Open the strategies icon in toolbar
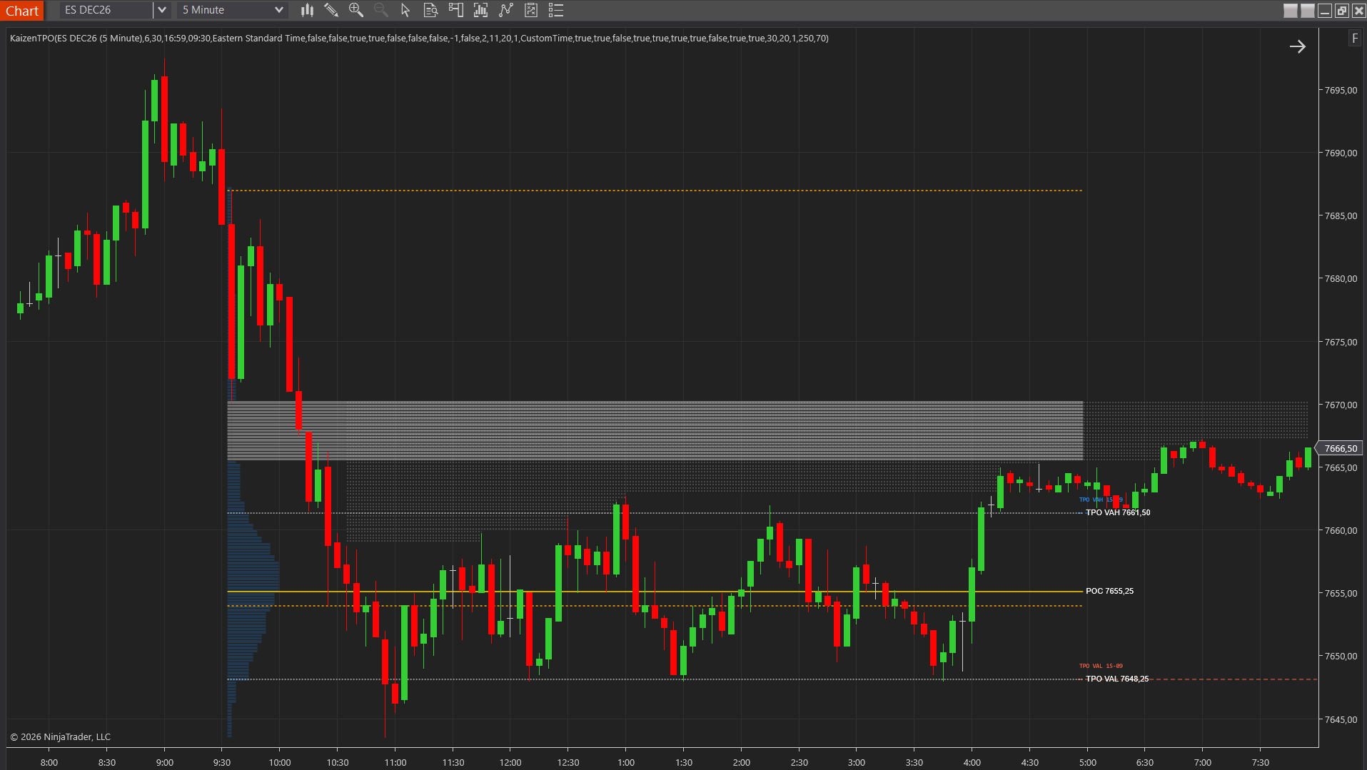 531,10
